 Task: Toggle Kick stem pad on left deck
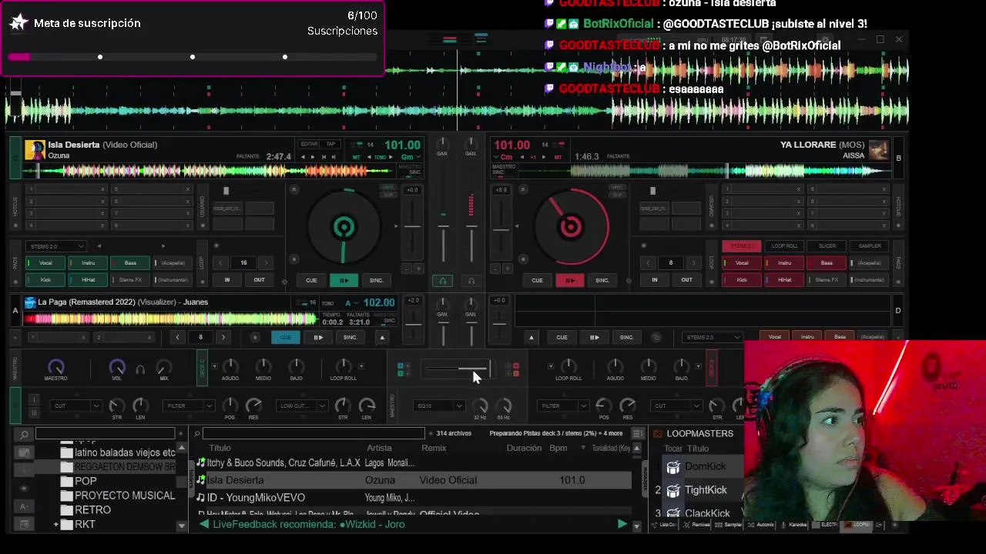(x=45, y=280)
